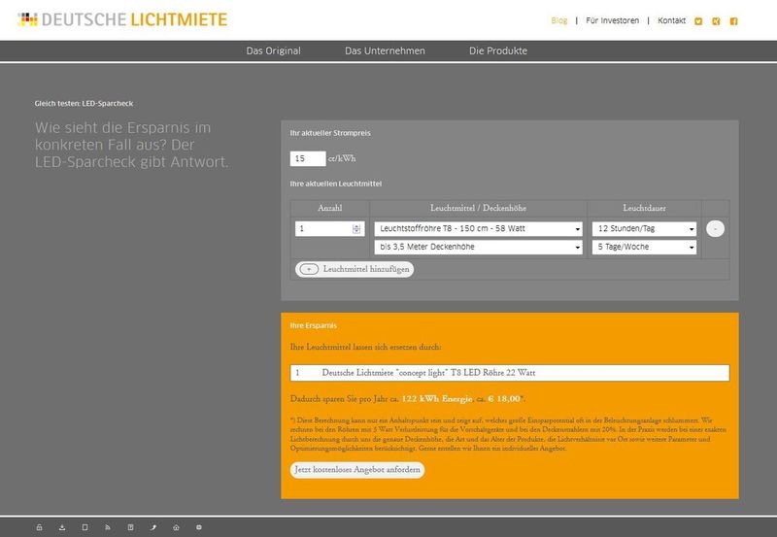Click the '122 kWh Energie' savings value
777x537 pixels.
click(x=436, y=399)
